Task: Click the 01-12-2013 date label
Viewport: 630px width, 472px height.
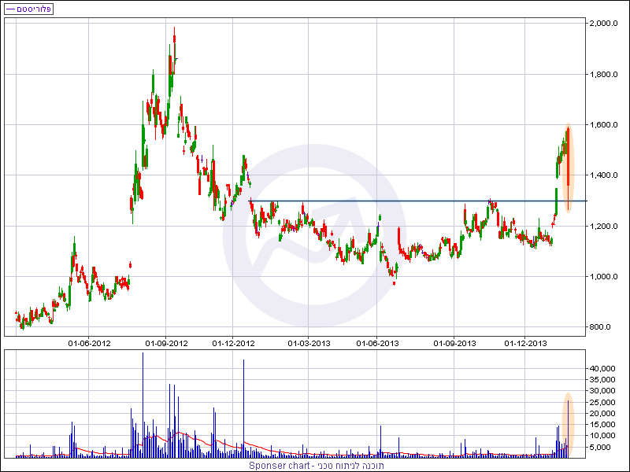Action: coord(525,344)
